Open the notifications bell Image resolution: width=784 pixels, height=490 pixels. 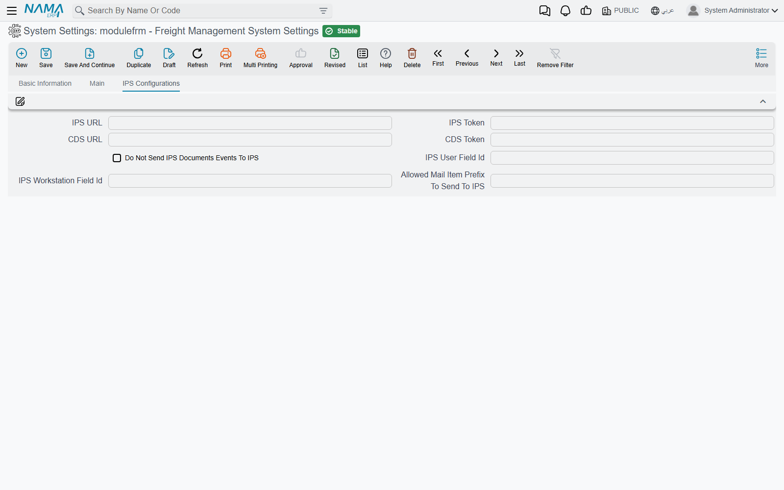pos(565,11)
